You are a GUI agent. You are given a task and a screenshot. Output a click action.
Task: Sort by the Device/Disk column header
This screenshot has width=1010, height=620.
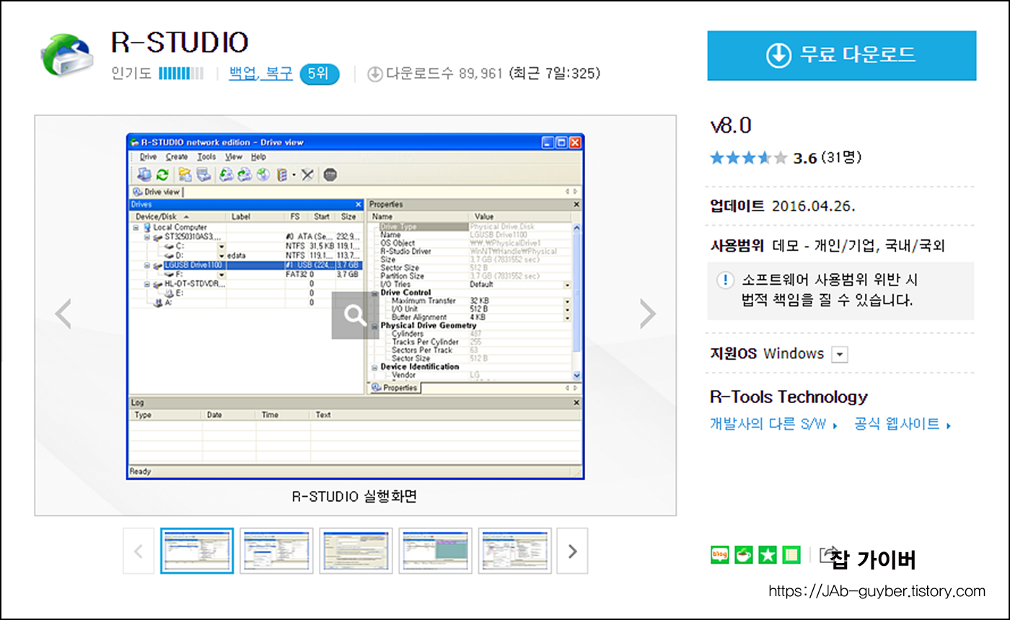click(x=178, y=216)
